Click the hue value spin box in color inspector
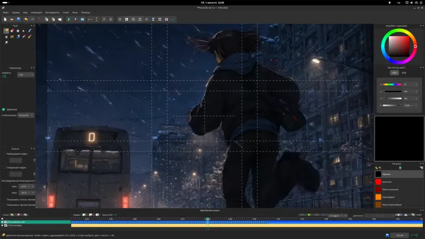This screenshot has width=425, height=239. 411,84
